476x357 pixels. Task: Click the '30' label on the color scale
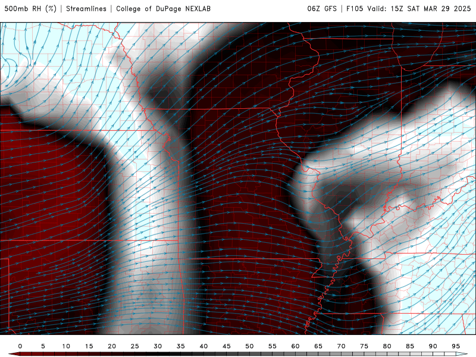158,346
